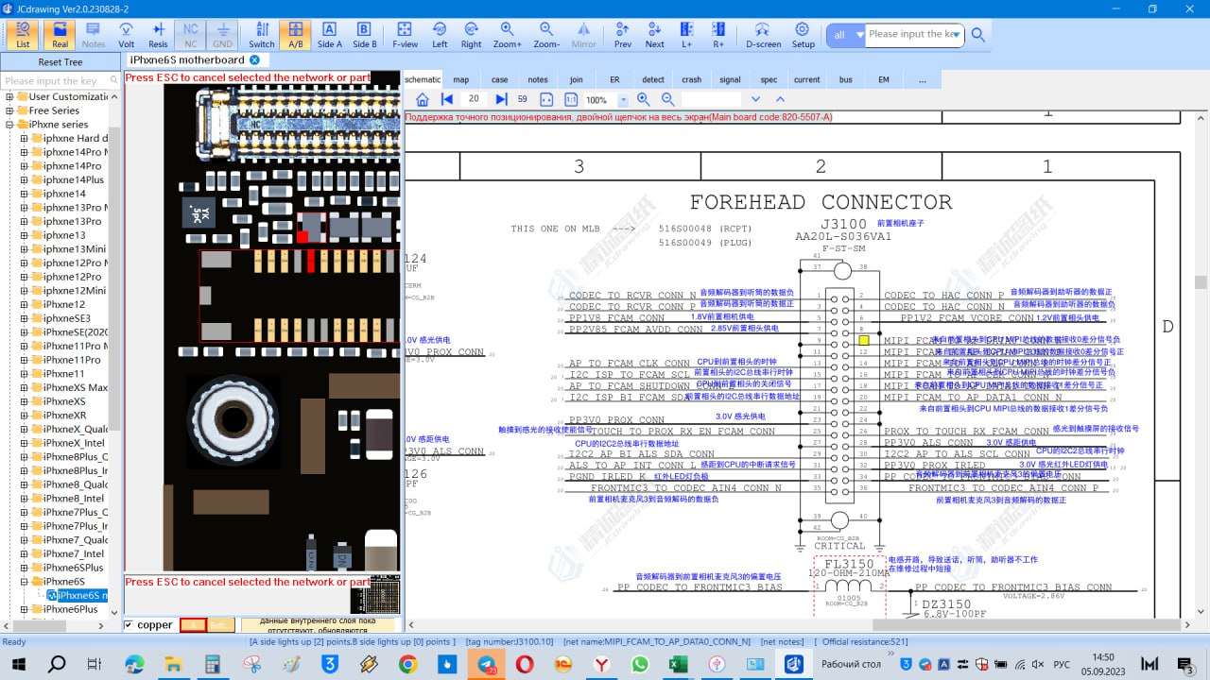1210x680 pixels.
Task: Rotate board with Right icon
Action: [471, 35]
